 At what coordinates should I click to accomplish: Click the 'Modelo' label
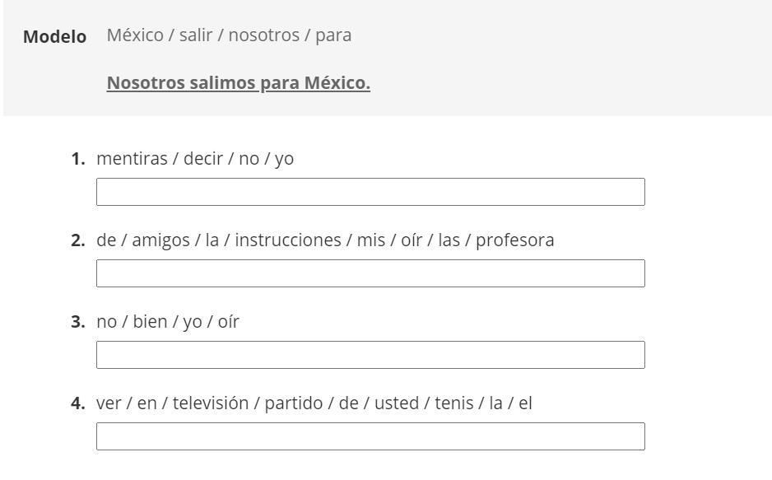coord(54,36)
